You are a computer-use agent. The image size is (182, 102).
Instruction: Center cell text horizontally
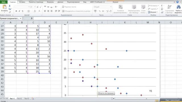[48, 11]
